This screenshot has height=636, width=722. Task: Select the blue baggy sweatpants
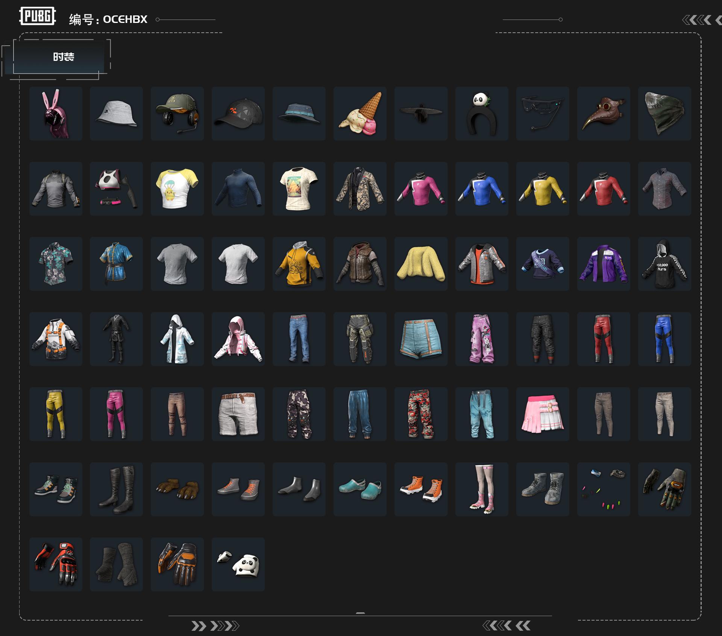360,414
